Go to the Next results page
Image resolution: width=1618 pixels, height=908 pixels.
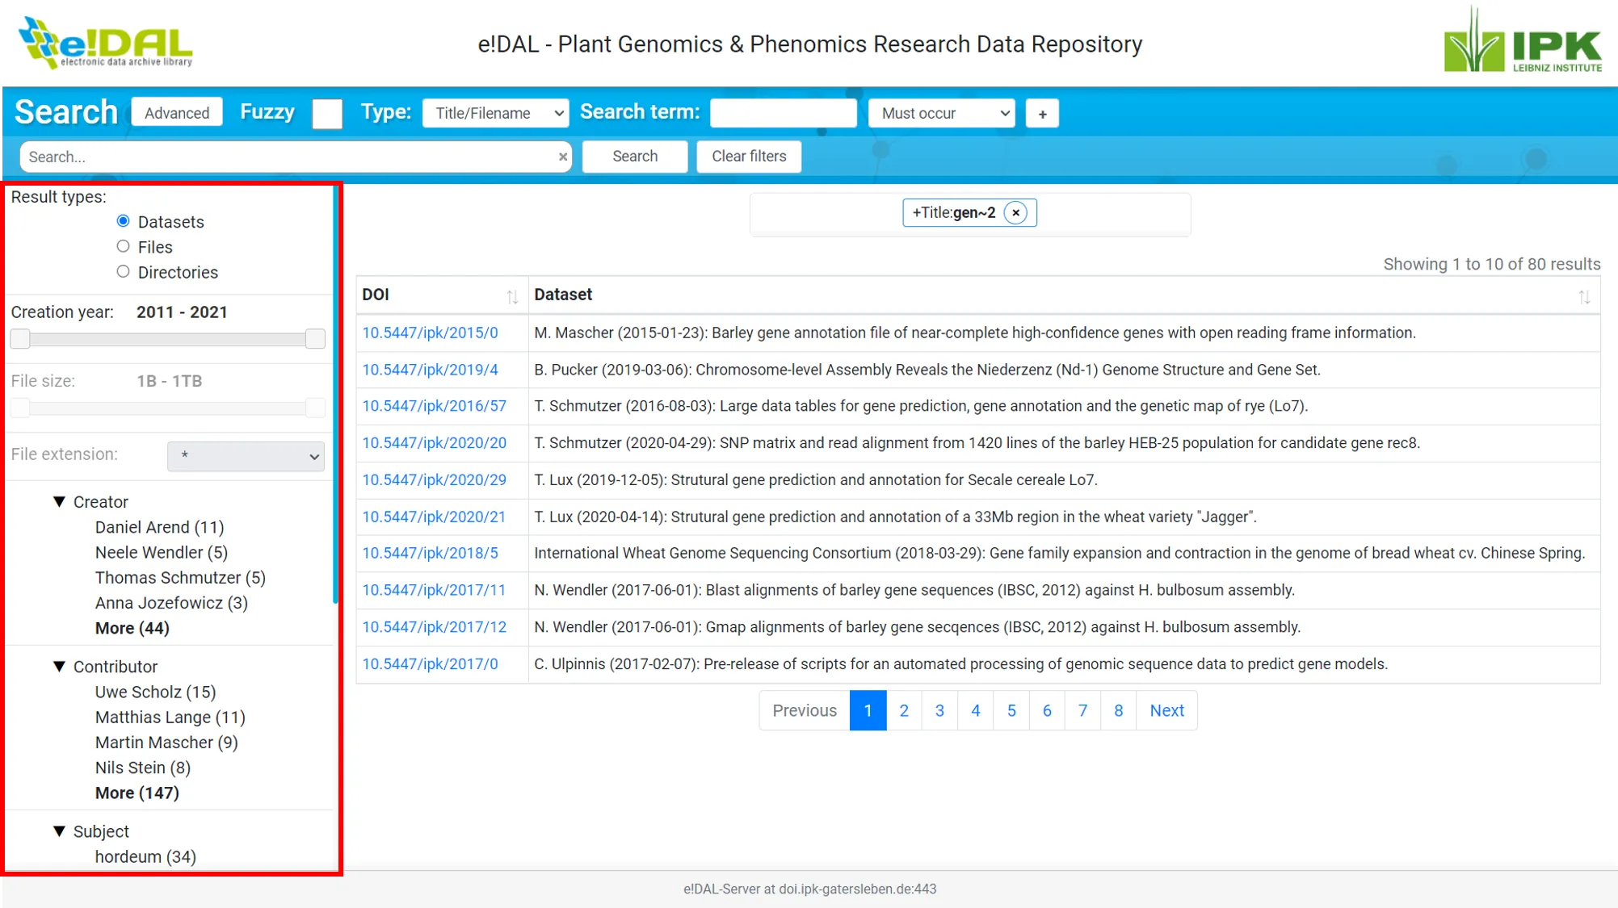1166,710
